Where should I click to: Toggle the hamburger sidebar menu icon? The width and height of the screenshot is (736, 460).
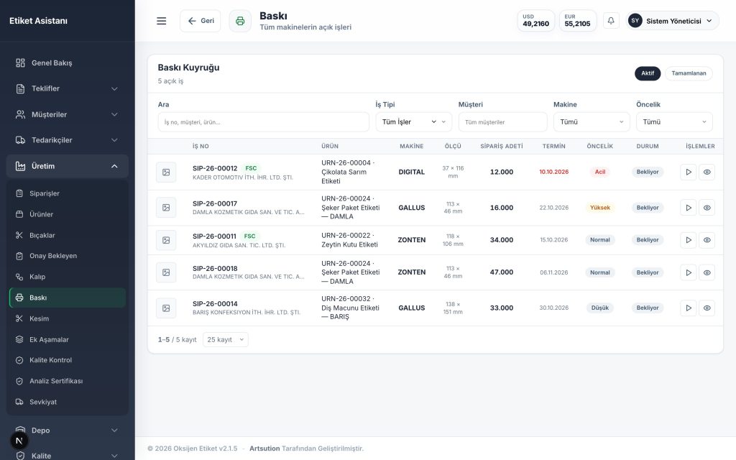tap(162, 21)
